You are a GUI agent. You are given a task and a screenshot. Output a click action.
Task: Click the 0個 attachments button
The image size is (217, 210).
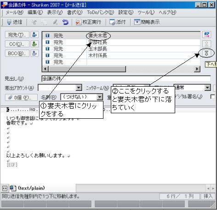click(21, 98)
